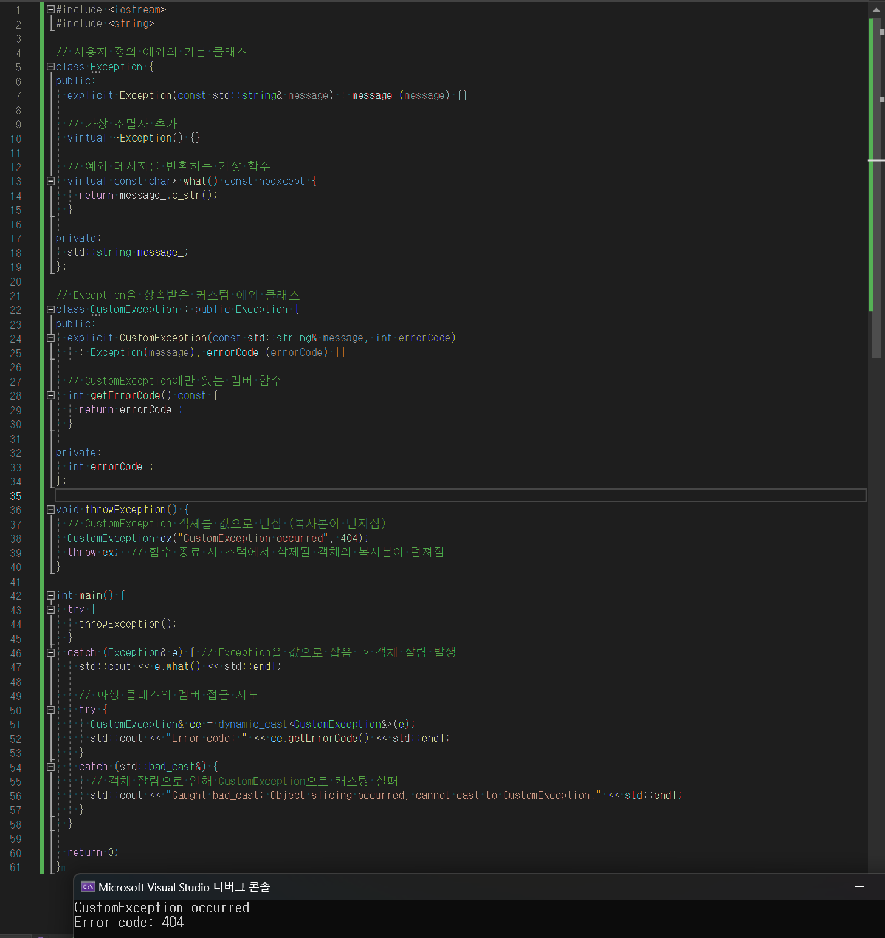Click the empty line 35 in editor
Viewport: 885px width, 938px height.
tap(460, 495)
